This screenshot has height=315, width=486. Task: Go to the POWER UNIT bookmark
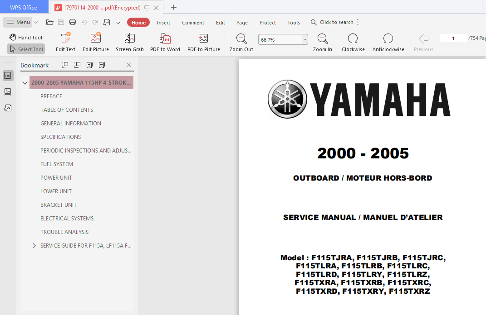pyautogui.click(x=56, y=178)
